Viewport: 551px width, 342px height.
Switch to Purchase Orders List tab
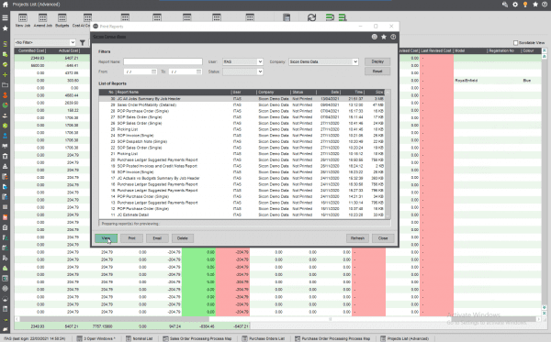[264, 338]
